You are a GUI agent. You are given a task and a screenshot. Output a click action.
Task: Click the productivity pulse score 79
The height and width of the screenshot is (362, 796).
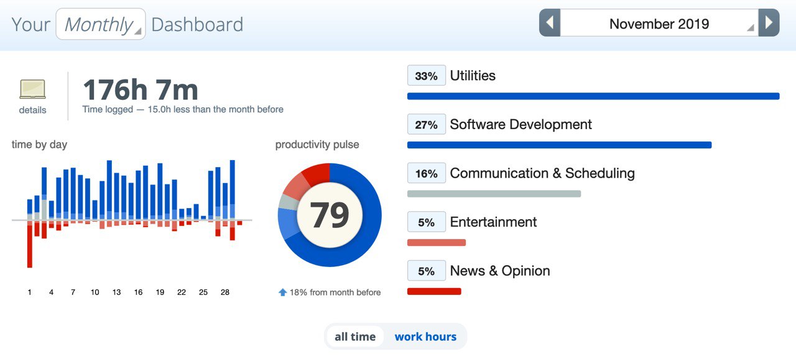329,215
